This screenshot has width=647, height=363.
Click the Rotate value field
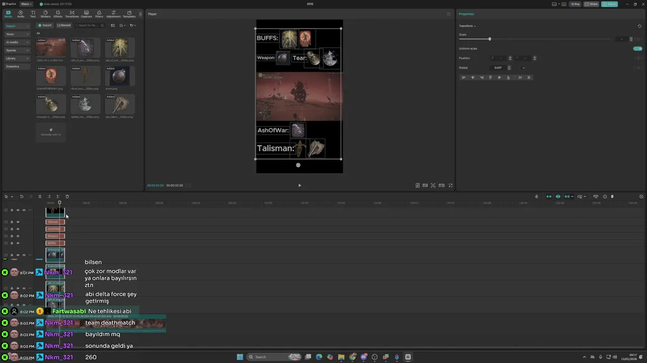click(498, 68)
